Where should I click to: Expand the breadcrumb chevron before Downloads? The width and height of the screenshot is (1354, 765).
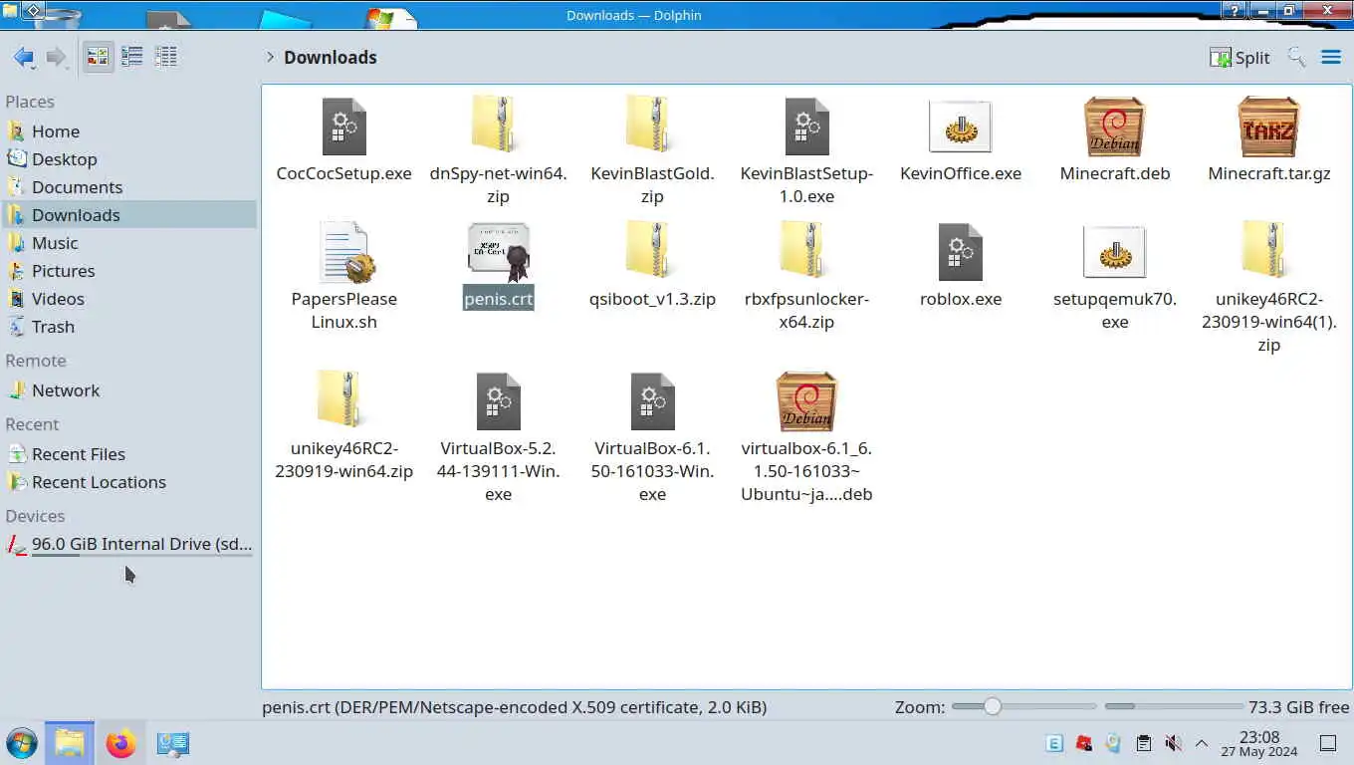270,57
